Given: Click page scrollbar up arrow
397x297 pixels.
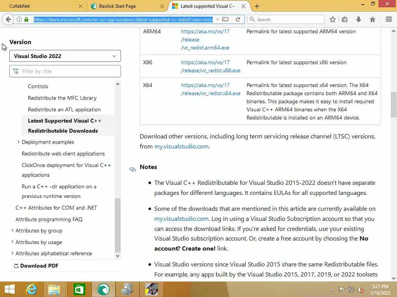Looking at the screenshot, I should (394, 31).
